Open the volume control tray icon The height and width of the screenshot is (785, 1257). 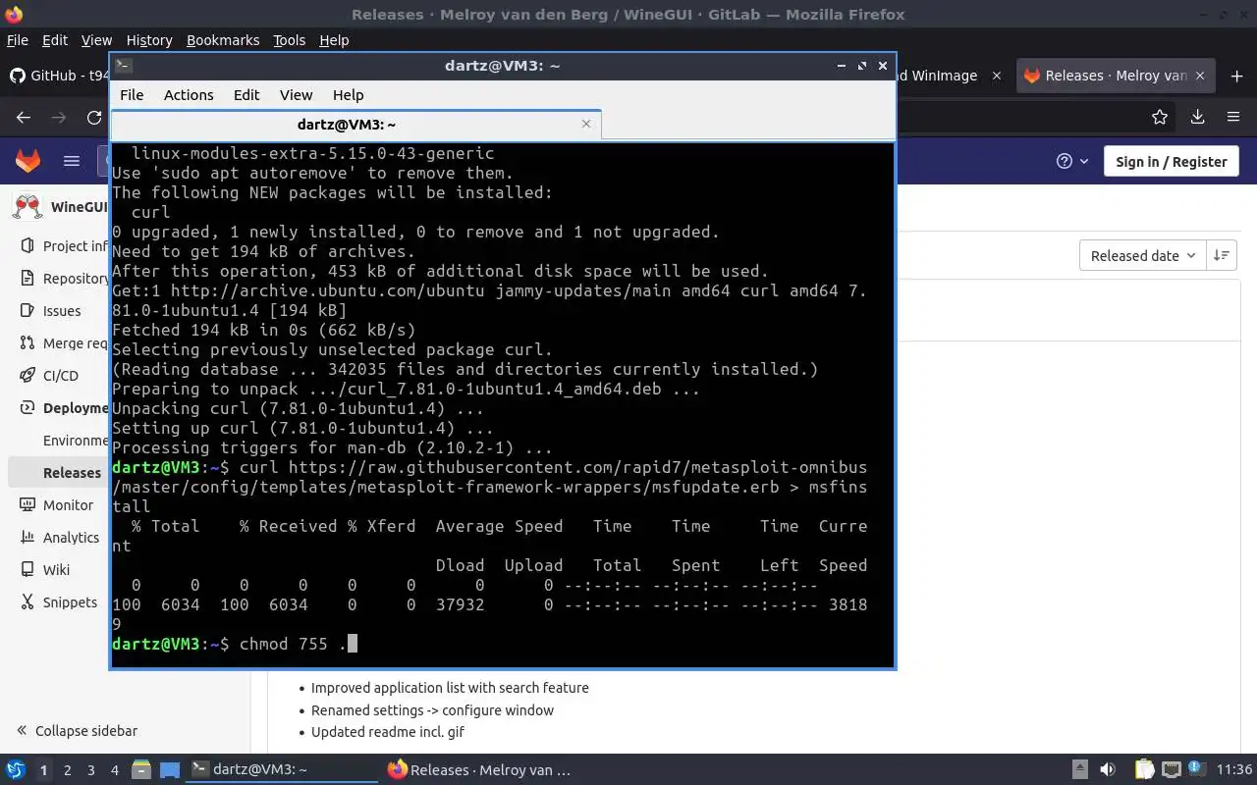pos(1107,770)
